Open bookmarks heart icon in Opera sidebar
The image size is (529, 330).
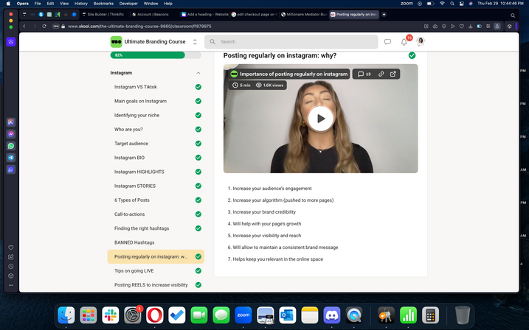tap(11, 248)
